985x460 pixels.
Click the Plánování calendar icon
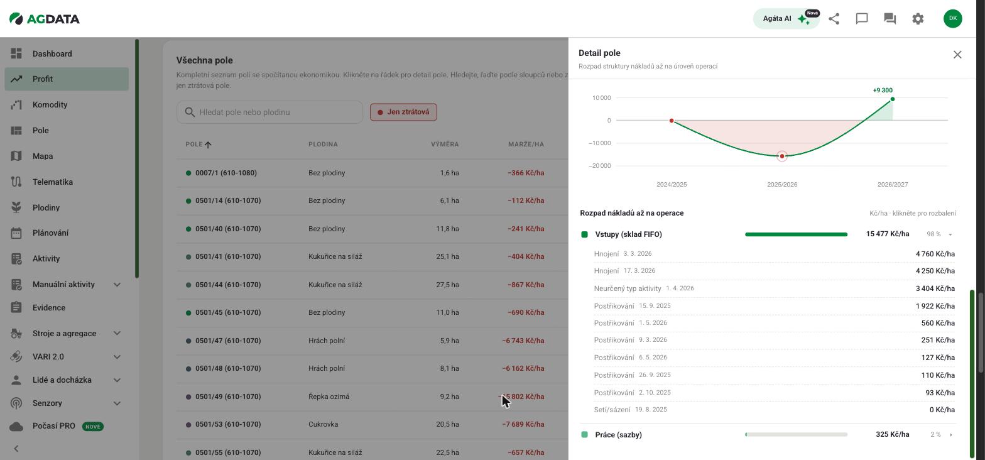tap(16, 233)
